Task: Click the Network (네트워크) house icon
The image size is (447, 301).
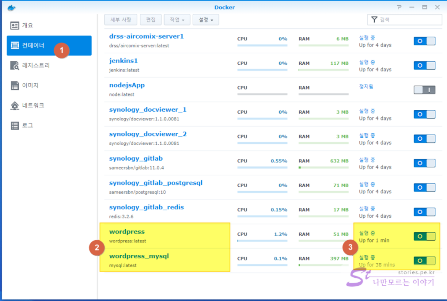Action: tap(15, 106)
